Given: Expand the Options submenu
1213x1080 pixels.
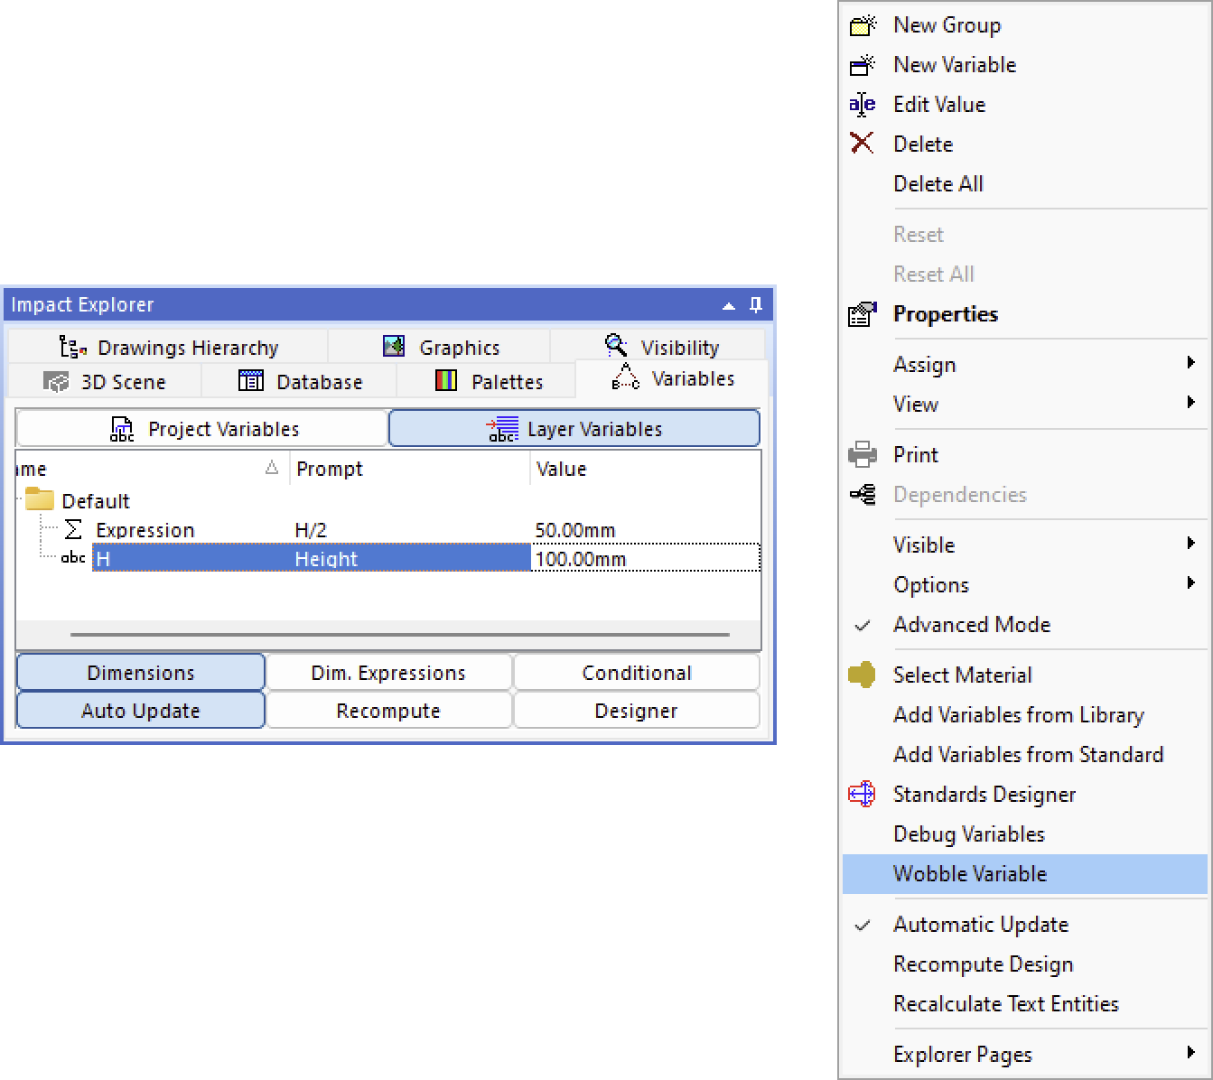Looking at the screenshot, I should 1025,585.
